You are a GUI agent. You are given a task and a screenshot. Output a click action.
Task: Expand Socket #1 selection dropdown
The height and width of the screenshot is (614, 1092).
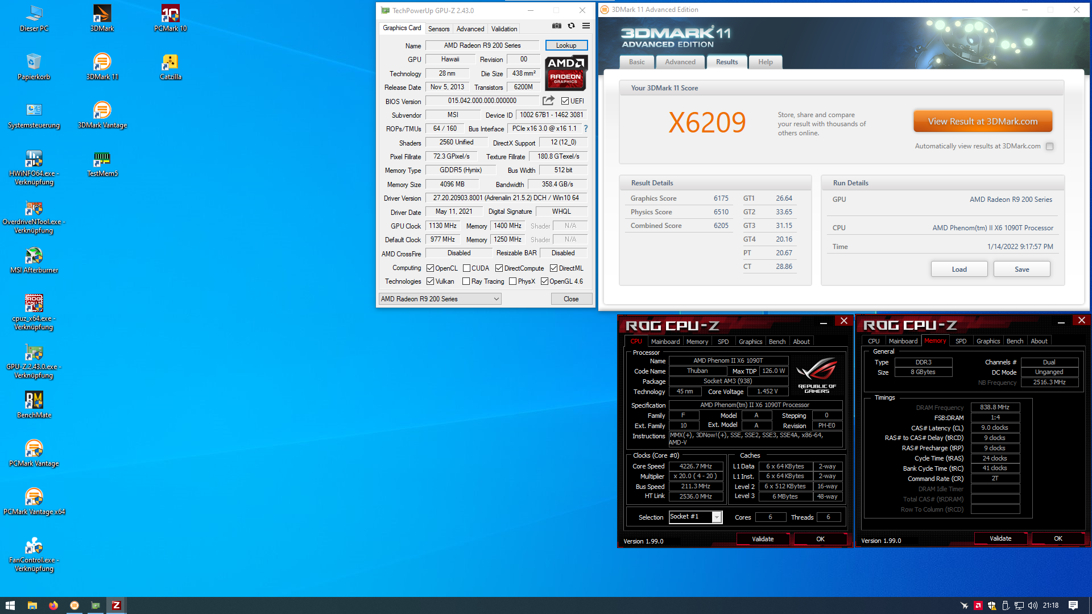pos(717,517)
